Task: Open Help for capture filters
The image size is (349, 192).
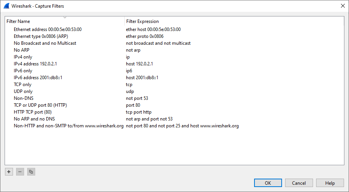Action: (x=330, y=183)
